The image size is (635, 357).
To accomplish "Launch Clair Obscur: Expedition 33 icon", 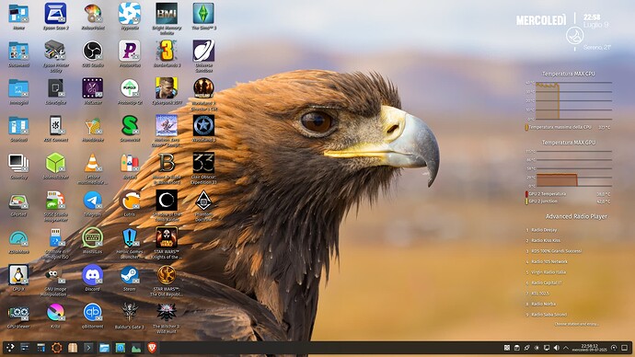I will [203, 163].
